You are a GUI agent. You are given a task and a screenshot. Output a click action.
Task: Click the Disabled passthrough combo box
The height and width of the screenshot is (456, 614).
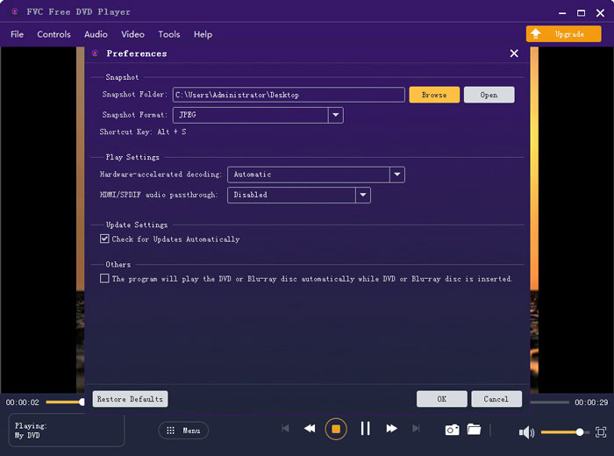coord(299,195)
